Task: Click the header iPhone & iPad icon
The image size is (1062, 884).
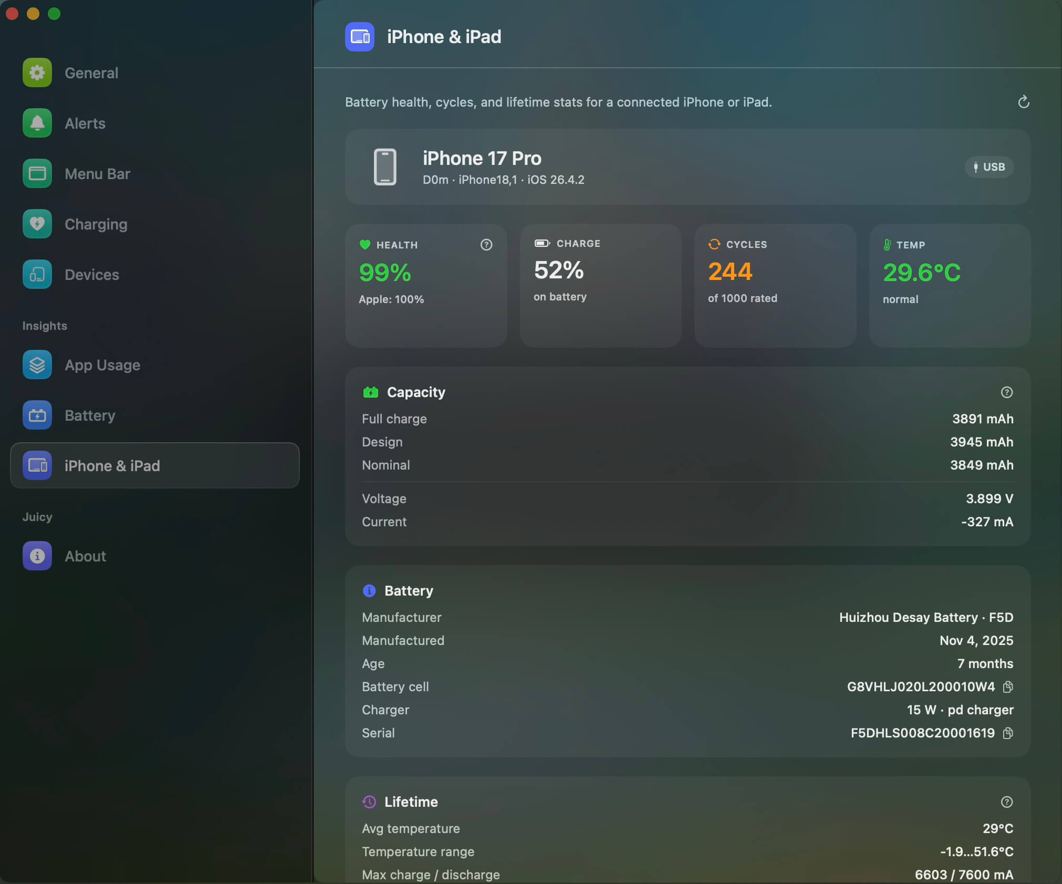Action: click(359, 37)
